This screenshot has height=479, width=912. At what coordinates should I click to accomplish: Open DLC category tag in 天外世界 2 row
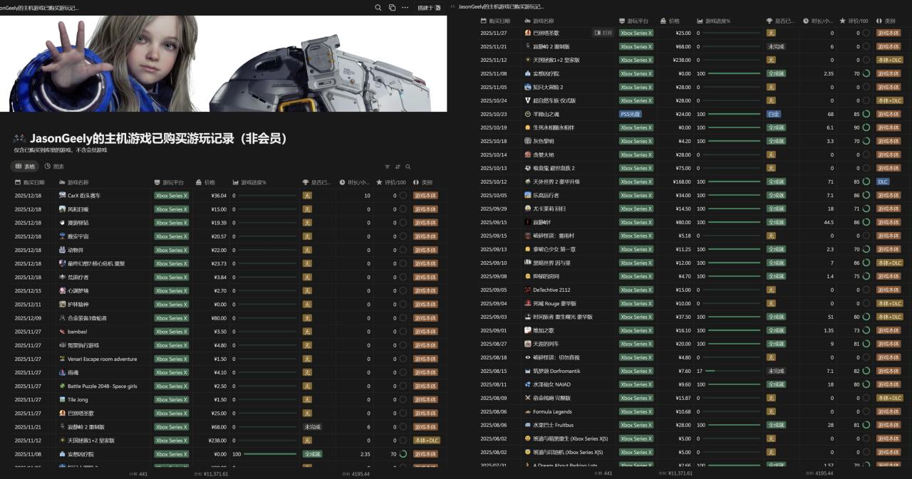click(x=883, y=181)
